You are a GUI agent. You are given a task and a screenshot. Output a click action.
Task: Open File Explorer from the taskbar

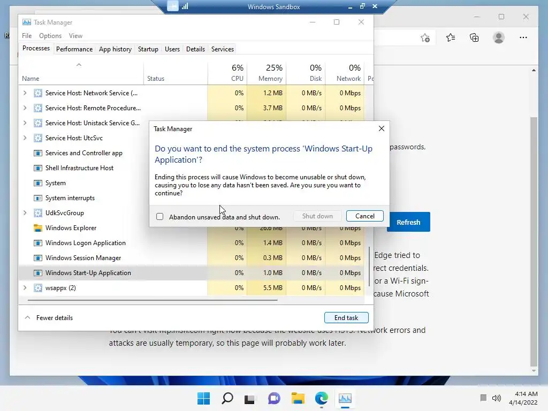[298, 398]
